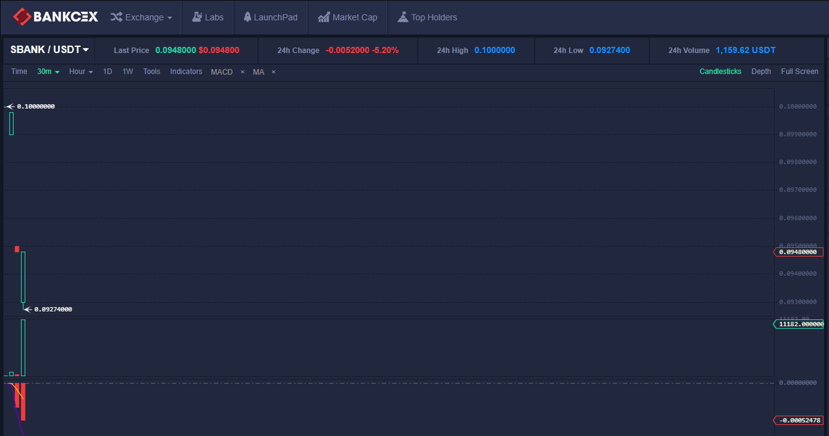Screen dimensions: 829x436
Task: Click the 24h Low value 0.0927400
Action: 610,50
